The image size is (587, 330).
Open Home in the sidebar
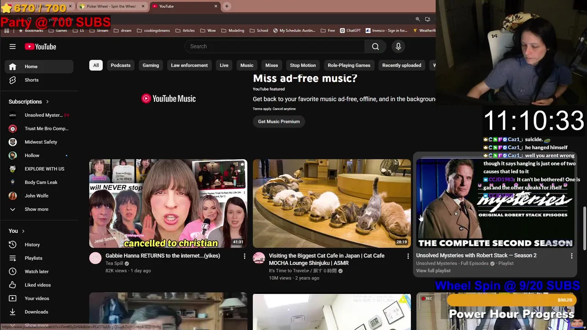click(39, 66)
